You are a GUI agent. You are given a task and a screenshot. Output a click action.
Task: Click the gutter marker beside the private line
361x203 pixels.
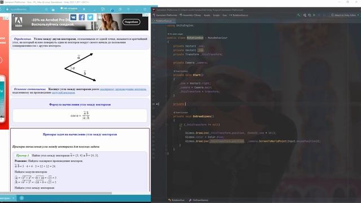[158, 104]
